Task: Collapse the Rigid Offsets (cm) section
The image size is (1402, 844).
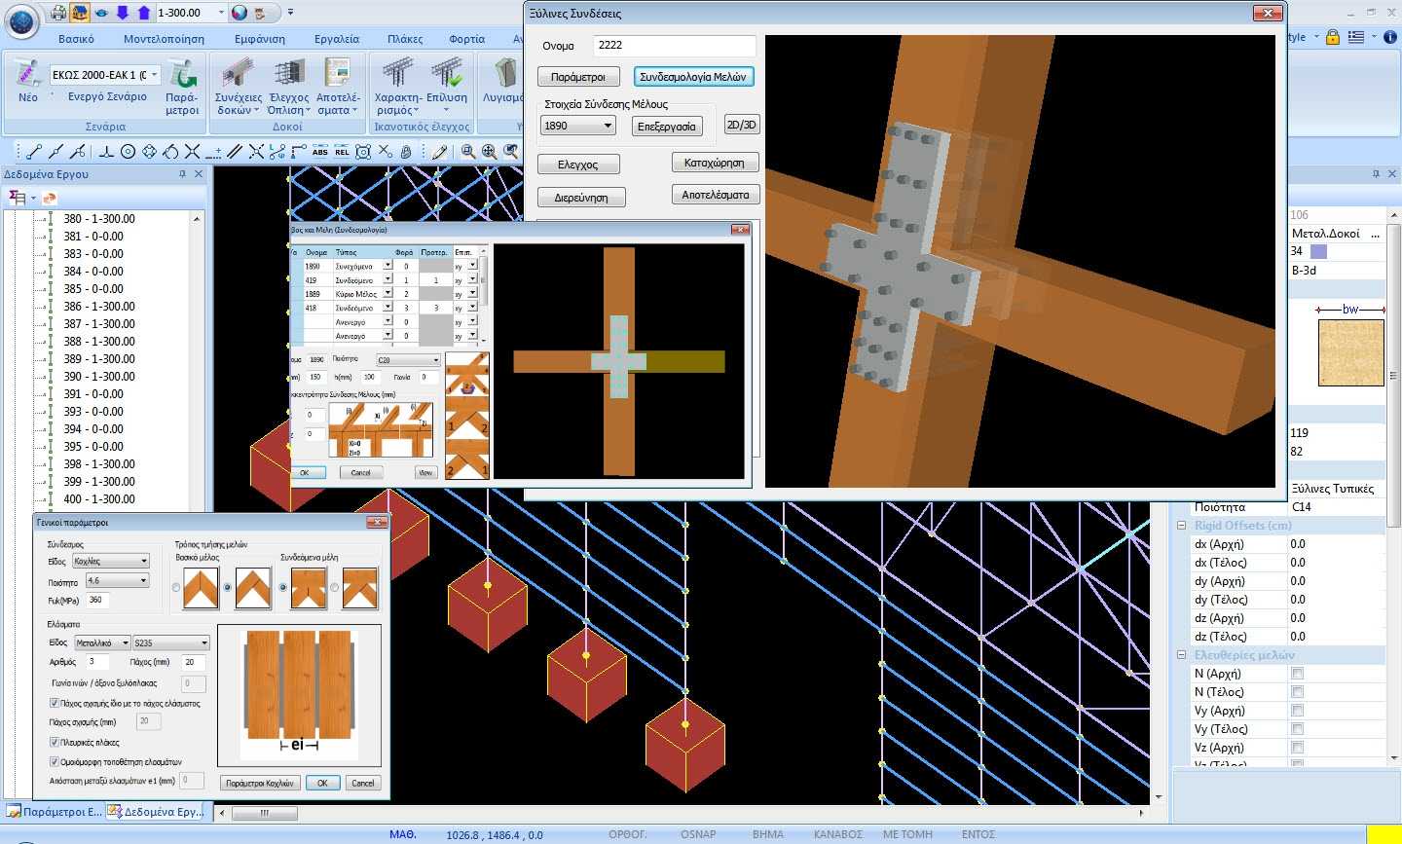Action: pyautogui.click(x=1182, y=526)
